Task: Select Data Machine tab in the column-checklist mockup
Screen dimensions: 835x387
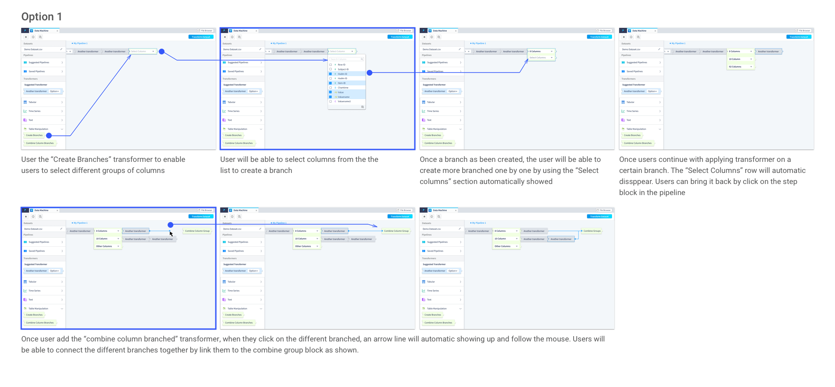Action: pos(243,31)
